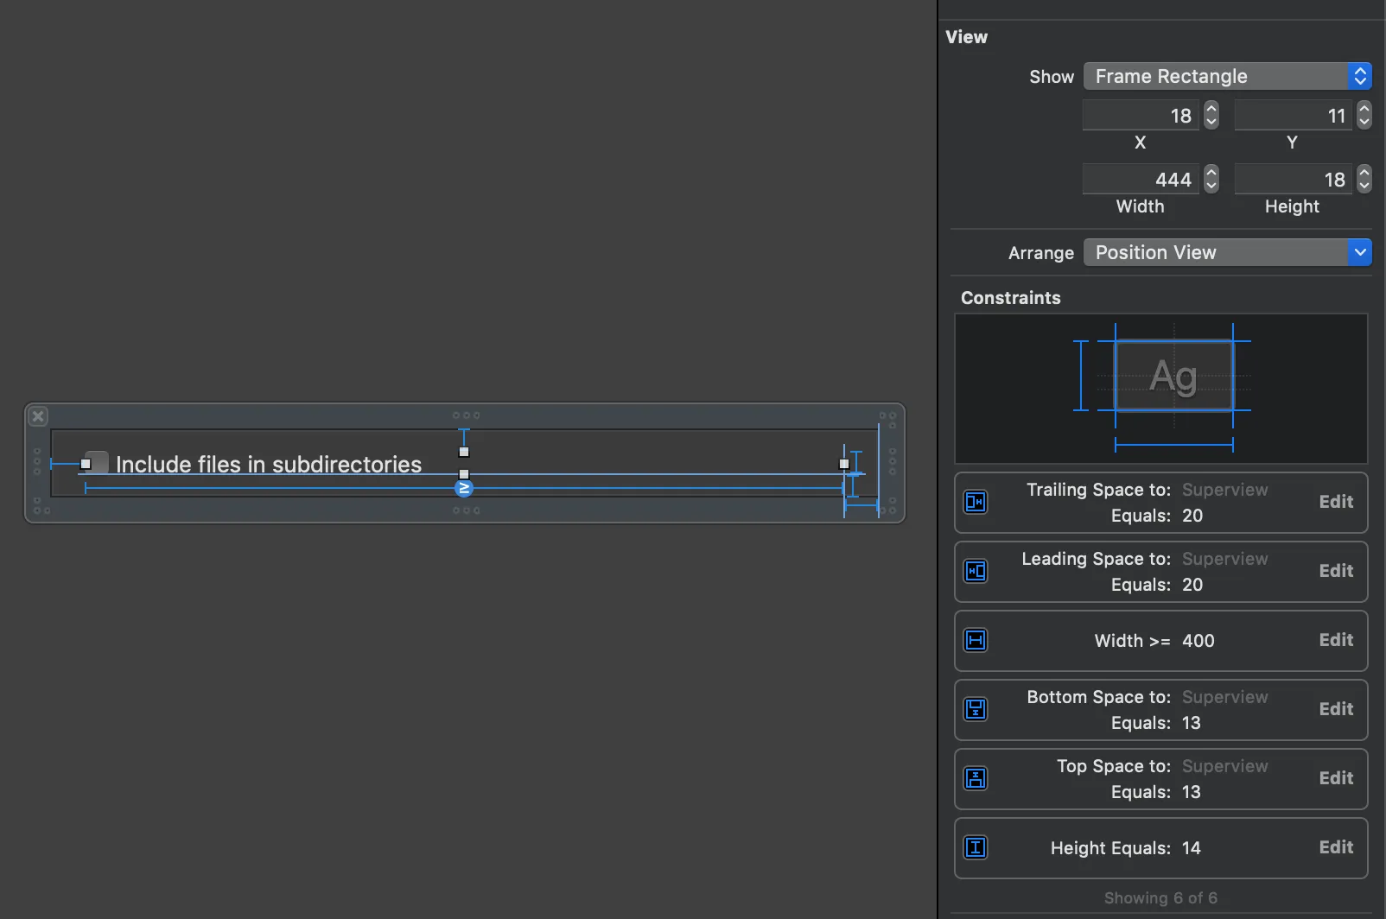Click the X position stepper
Image resolution: width=1386 pixels, height=919 pixels.
coord(1211,115)
